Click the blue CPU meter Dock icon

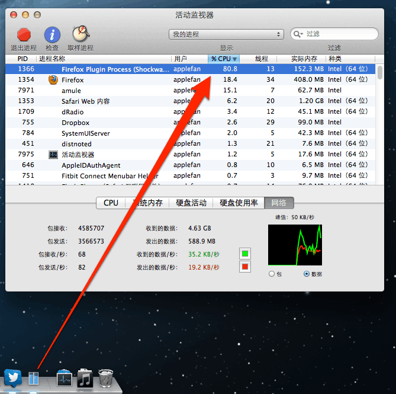coord(34,378)
